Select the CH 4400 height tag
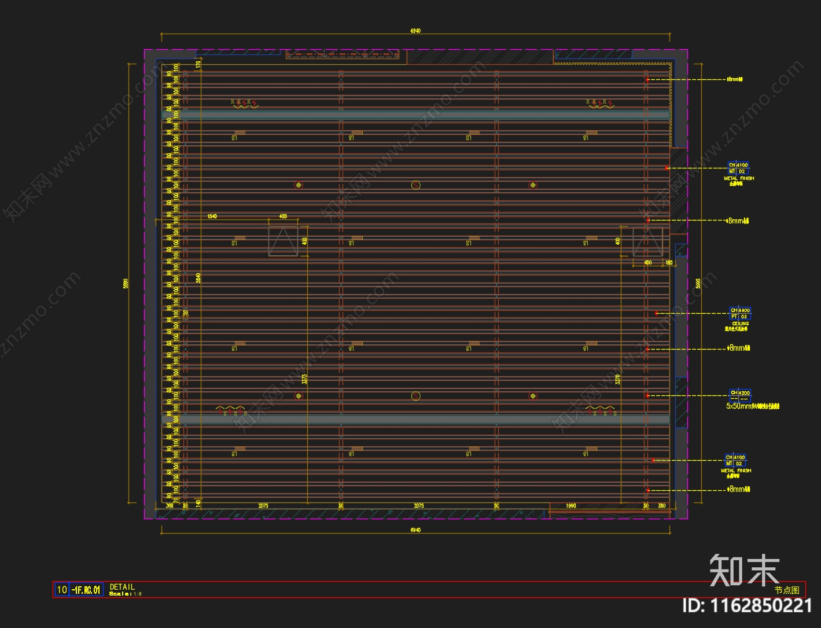The width and height of the screenshot is (821, 628). [x=740, y=310]
